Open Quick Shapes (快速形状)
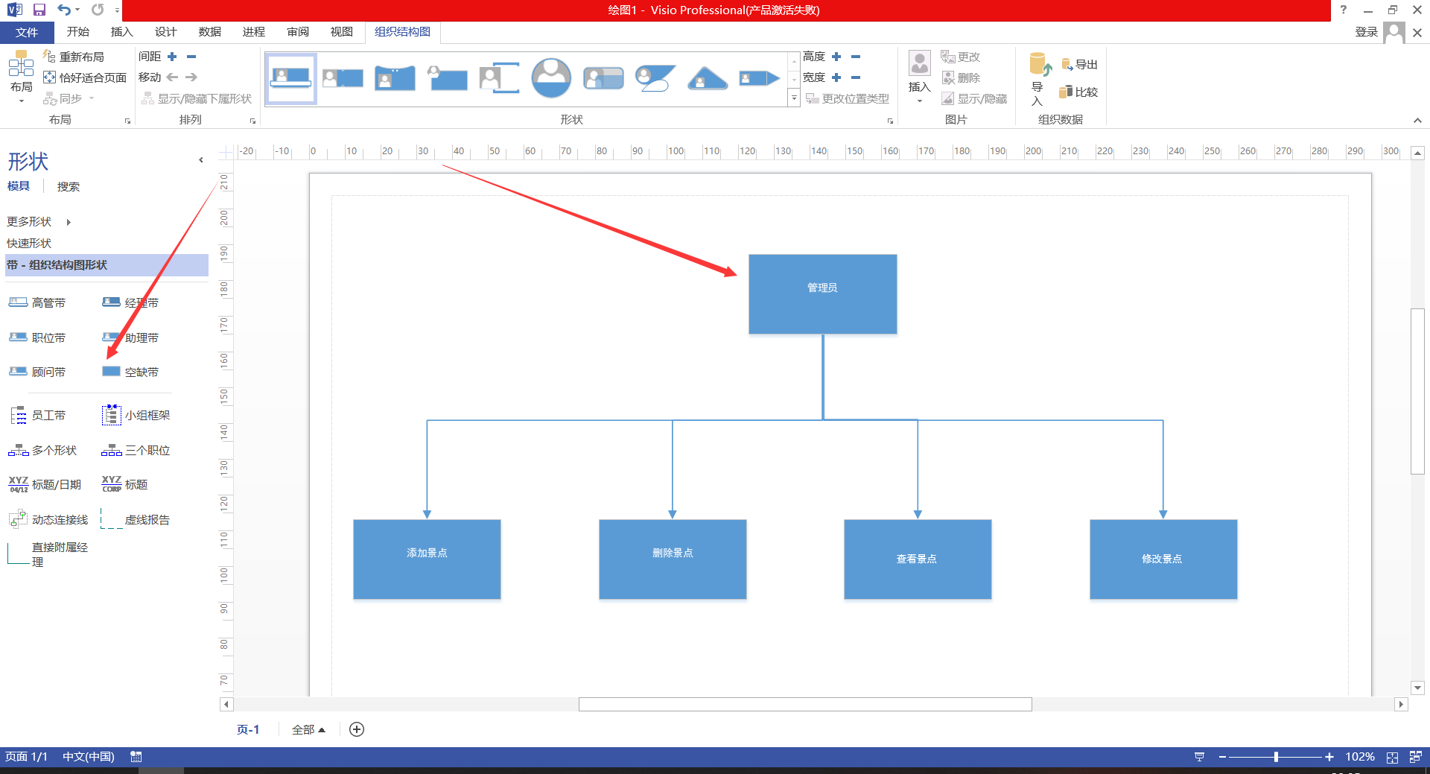This screenshot has width=1430, height=774. pyautogui.click(x=29, y=243)
